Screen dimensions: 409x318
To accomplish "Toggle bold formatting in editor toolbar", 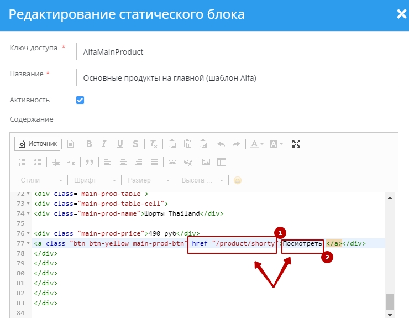I will (x=89, y=144).
